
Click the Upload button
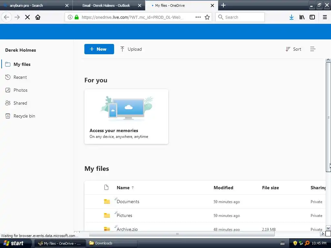coord(131,49)
